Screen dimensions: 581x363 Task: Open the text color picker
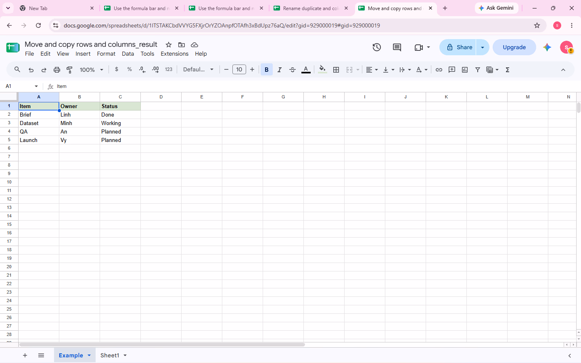306,70
